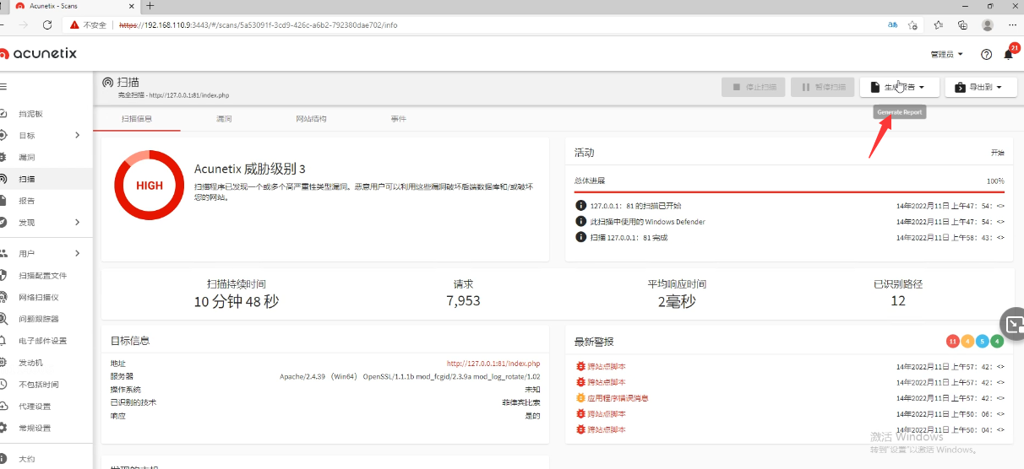Viewport: 1024px width, 469px height.
Task: Expand the 目标 targets chevron
Action: (77, 135)
